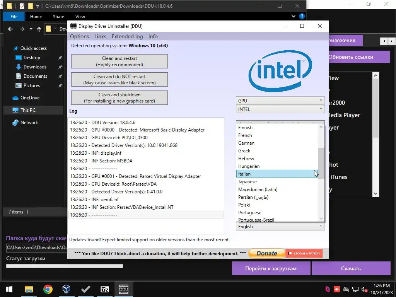Select Japanese from language list
Image resolution: width=396 pixels, height=297 pixels.
(277, 182)
